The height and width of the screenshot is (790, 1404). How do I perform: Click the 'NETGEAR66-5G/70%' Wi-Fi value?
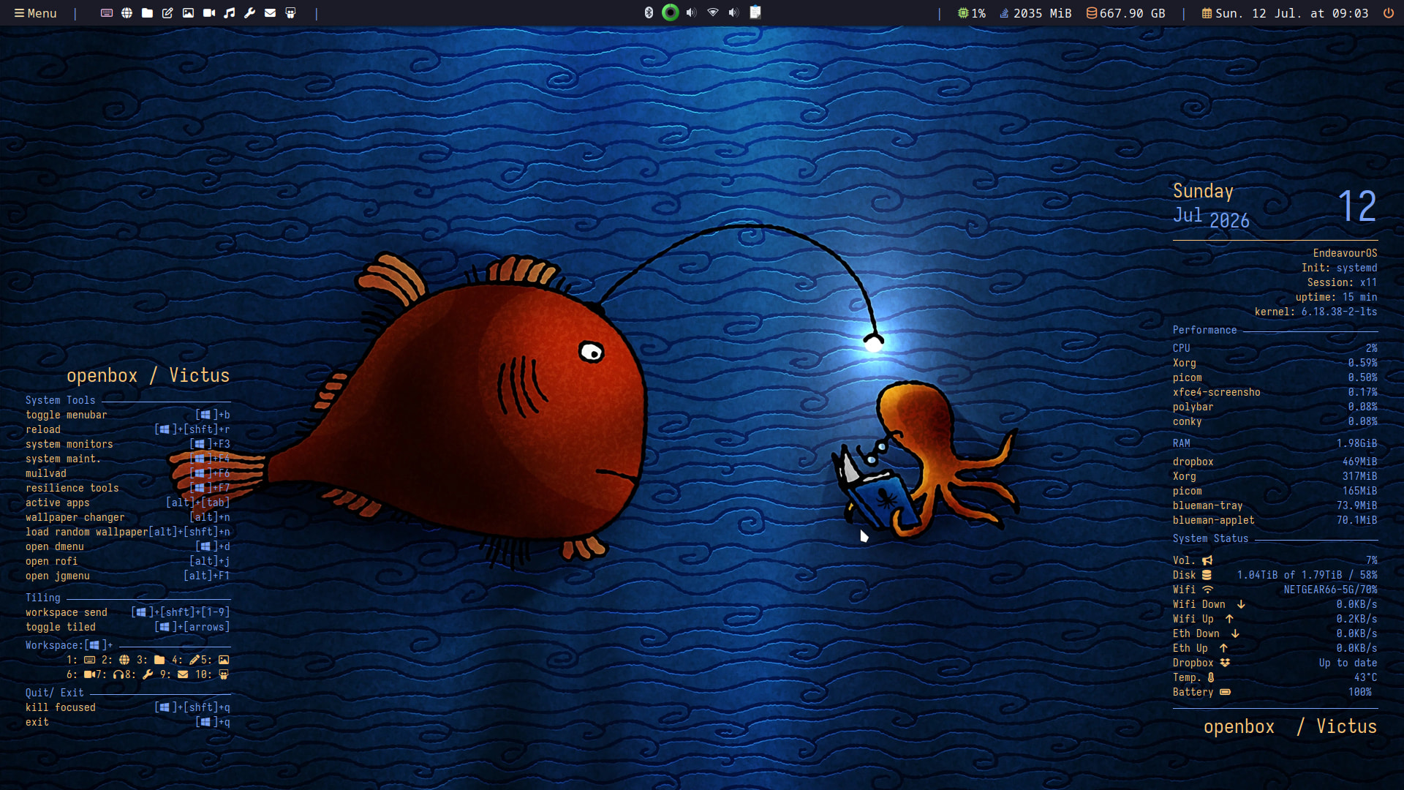tap(1331, 590)
